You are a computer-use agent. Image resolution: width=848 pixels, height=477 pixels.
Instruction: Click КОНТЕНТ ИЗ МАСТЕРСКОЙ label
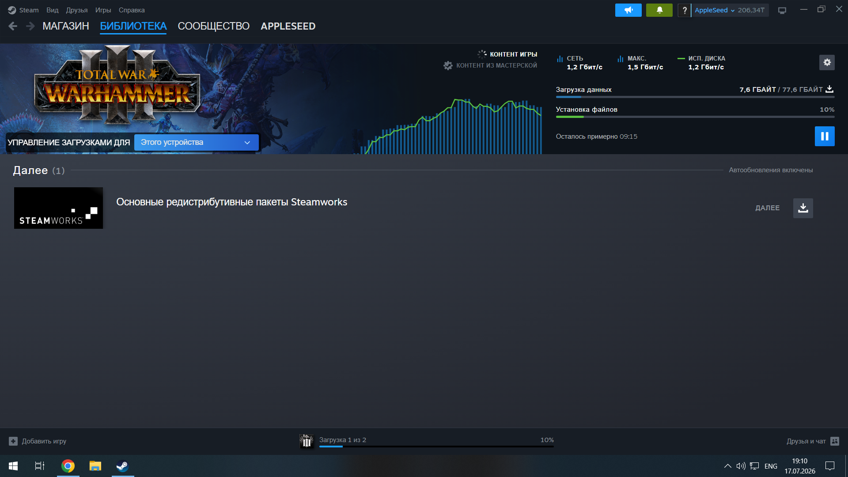[496, 65]
